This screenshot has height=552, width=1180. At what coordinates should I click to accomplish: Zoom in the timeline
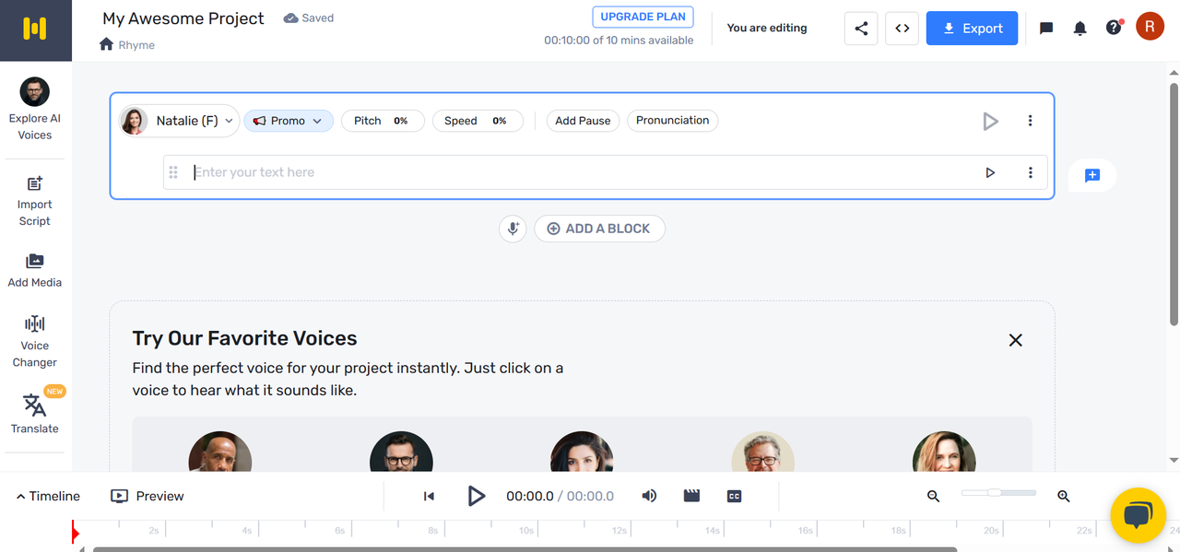click(x=1063, y=496)
